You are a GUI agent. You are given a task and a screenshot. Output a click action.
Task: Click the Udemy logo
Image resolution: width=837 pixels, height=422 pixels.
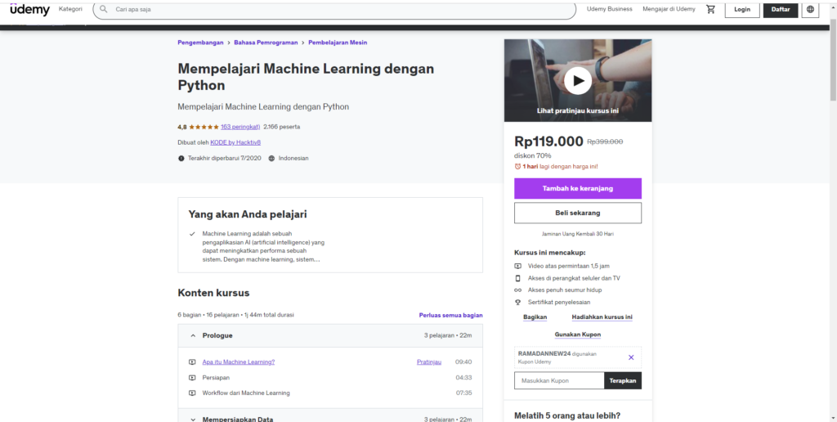coord(29,10)
